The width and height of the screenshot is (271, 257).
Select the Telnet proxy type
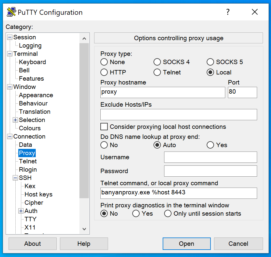(x=167, y=72)
